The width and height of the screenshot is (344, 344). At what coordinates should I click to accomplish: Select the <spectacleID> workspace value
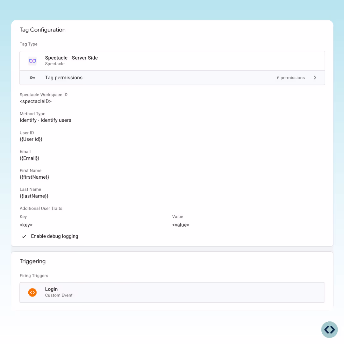pos(36,101)
